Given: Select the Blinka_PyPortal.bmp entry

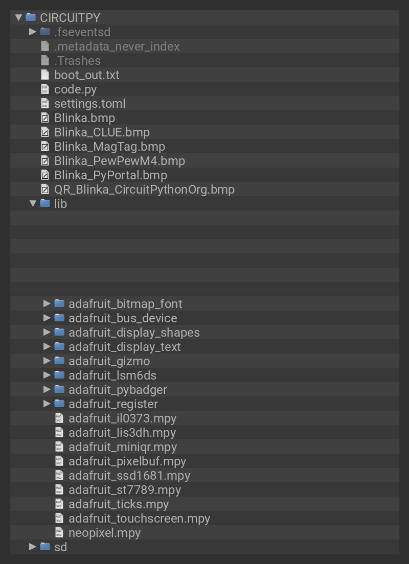Looking at the screenshot, I should tap(110, 175).
